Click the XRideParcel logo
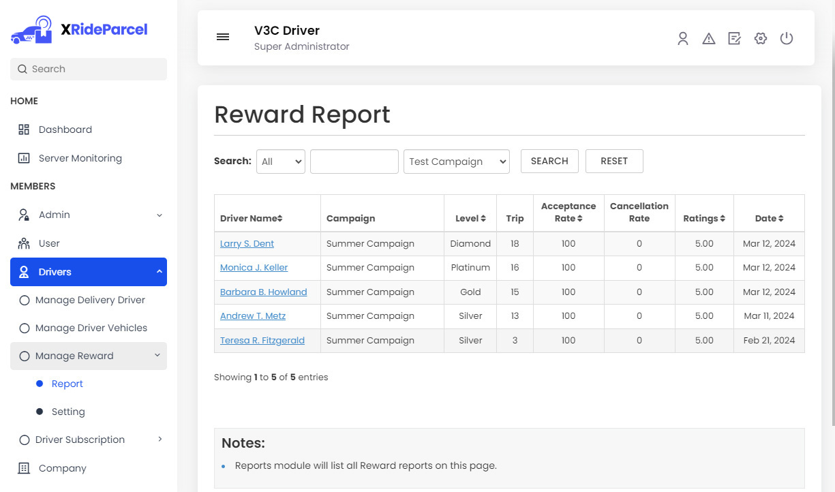835x492 pixels. tap(79, 30)
